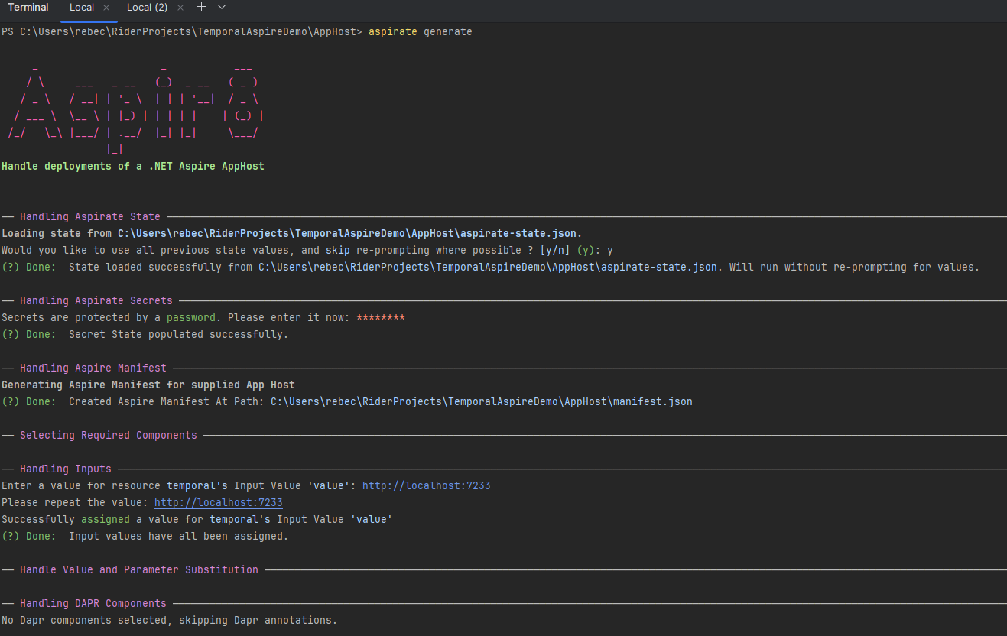Open the terminal options dropdown arrow

222,7
